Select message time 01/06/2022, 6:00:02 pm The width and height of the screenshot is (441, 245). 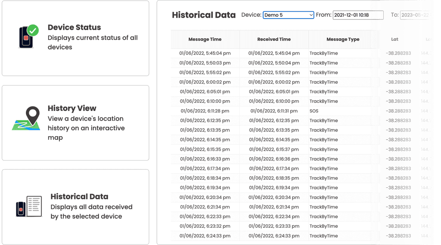tap(205, 82)
